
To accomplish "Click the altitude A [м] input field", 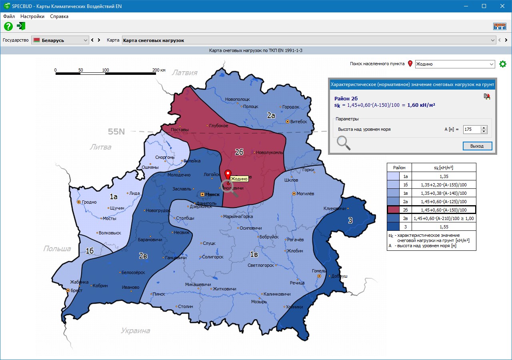I will click(471, 130).
